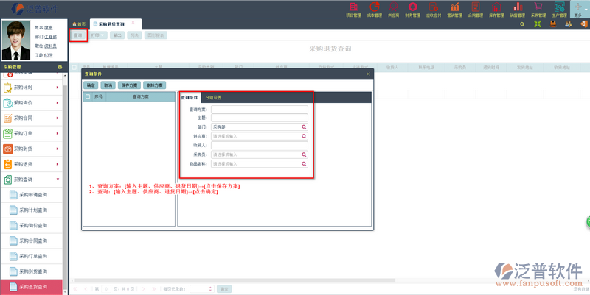
Task: Click 确定 button in query dialog
Action: point(91,85)
